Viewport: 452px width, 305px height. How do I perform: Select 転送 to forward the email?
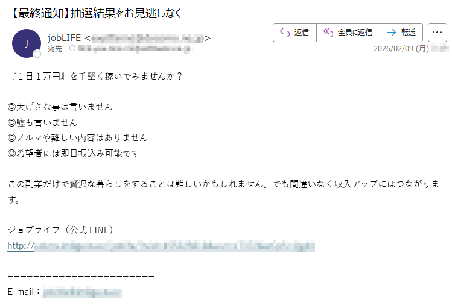[408, 33]
